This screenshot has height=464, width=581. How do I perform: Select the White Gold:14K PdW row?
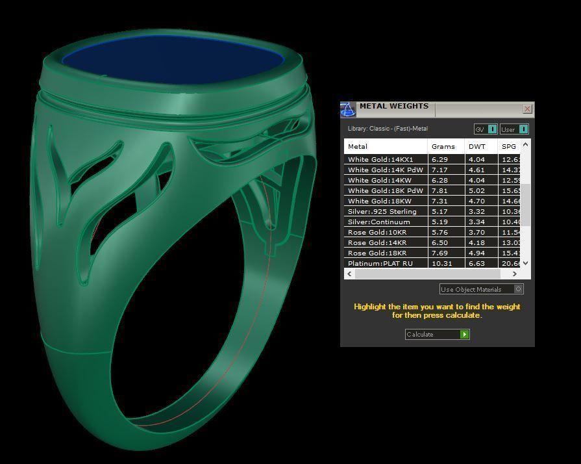pyautogui.click(x=432, y=170)
